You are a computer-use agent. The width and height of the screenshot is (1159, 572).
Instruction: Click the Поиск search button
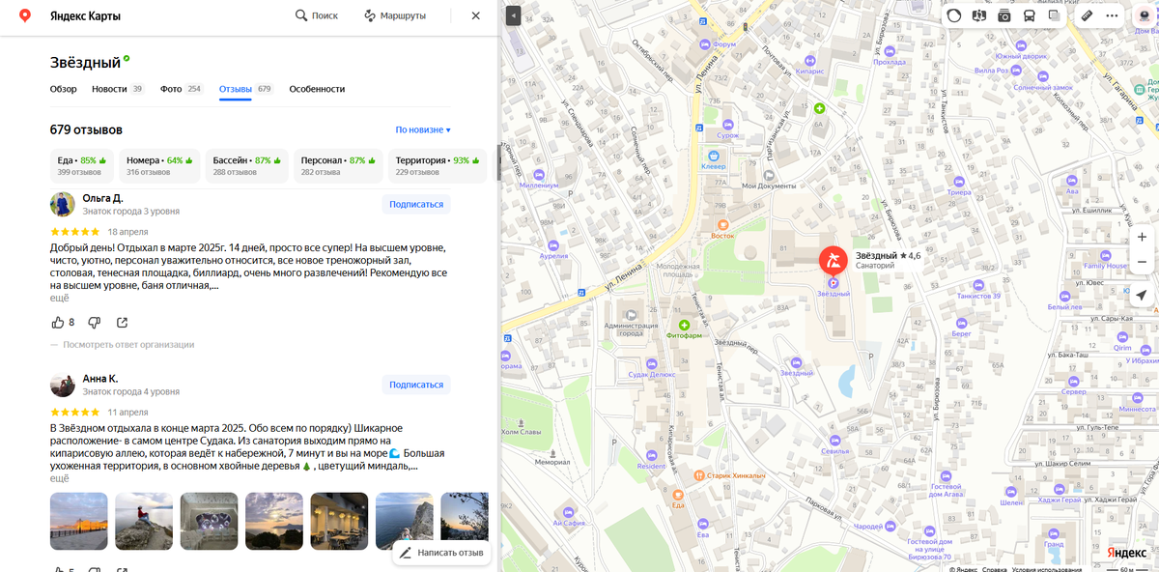[x=317, y=15]
